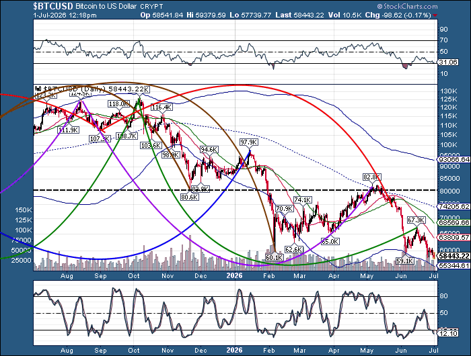Click the 60.1K low price label
This screenshot has height=356, width=471.
click(x=275, y=257)
